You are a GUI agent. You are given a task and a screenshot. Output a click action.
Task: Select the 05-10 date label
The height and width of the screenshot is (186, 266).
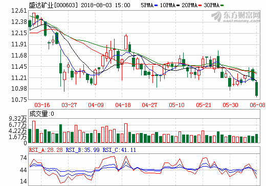176,105
